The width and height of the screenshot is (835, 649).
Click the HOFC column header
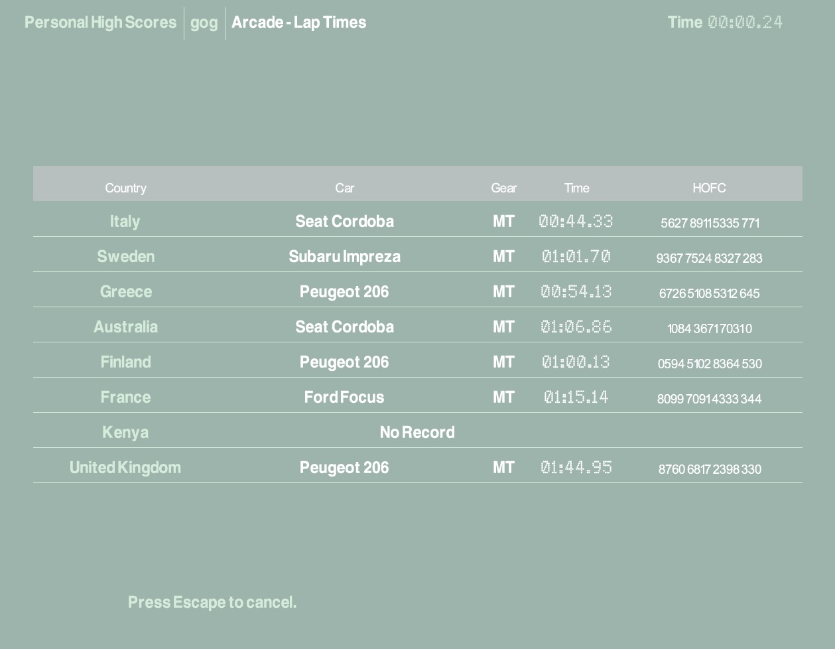708,188
